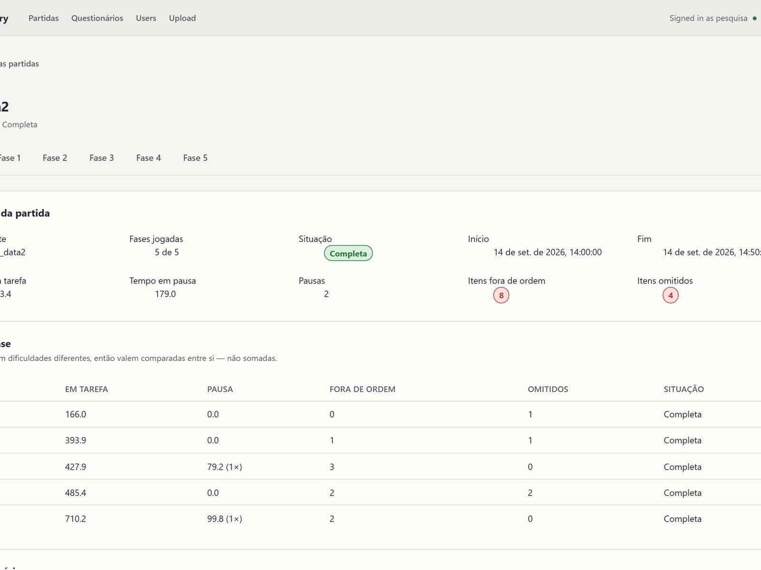Click the Itens omitidos label
This screenshot has height=570, width=761.
pos(665,281)
